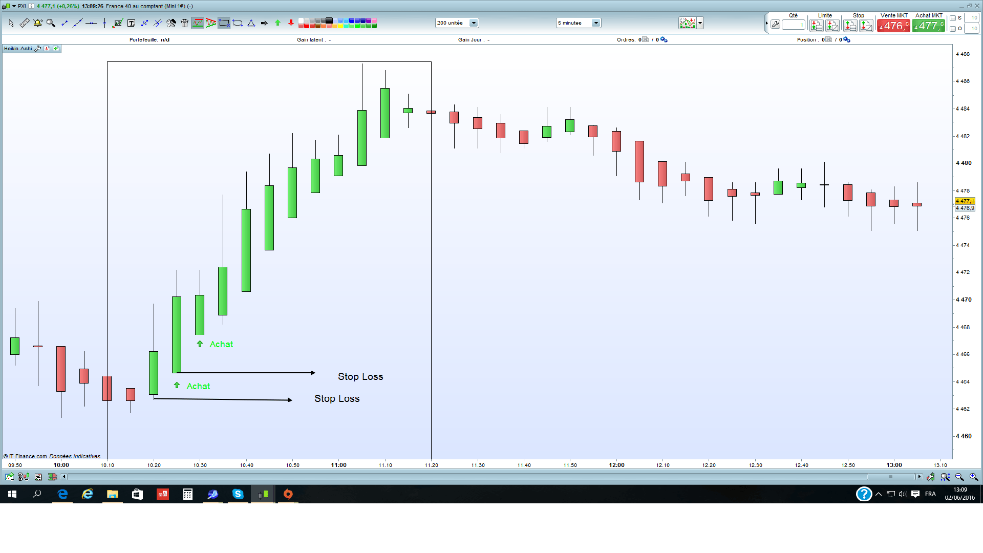This screenshot has width=983, height=553.
Task: Open the alert bell tool
Action: point(37,23)
